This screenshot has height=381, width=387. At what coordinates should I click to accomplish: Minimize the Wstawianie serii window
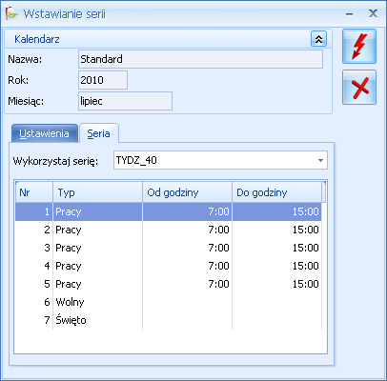point(350,14)
